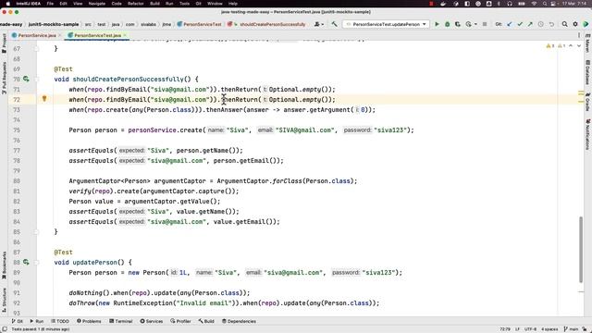
Task: Open the Window menu
Action: [x=215, y=4]
